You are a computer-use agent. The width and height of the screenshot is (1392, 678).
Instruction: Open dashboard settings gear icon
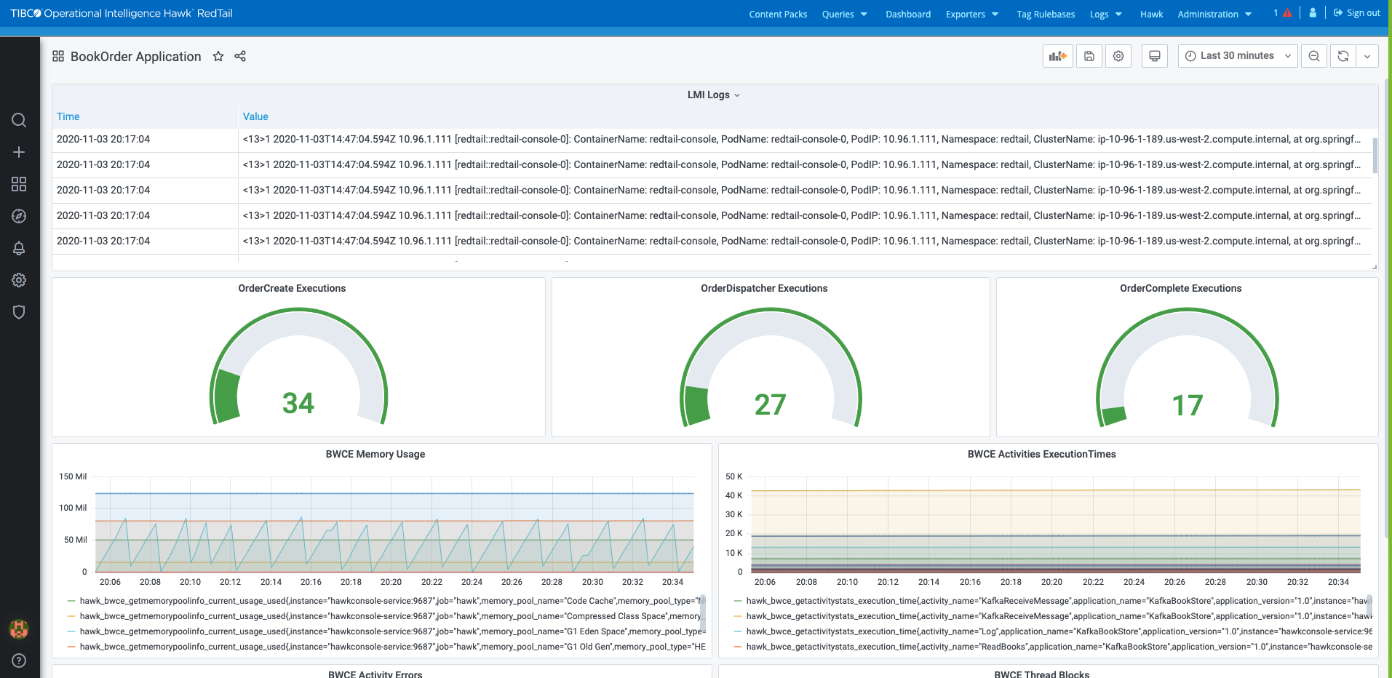[x=1118, y=56]
